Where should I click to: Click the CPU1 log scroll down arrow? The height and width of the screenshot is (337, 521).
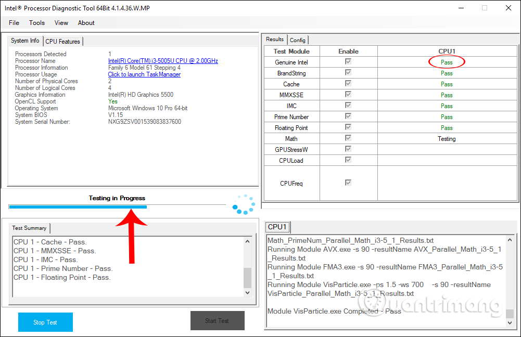tap(510, 323)
